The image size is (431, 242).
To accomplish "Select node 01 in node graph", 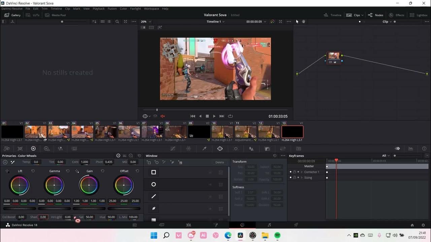I will pos(334,58).
